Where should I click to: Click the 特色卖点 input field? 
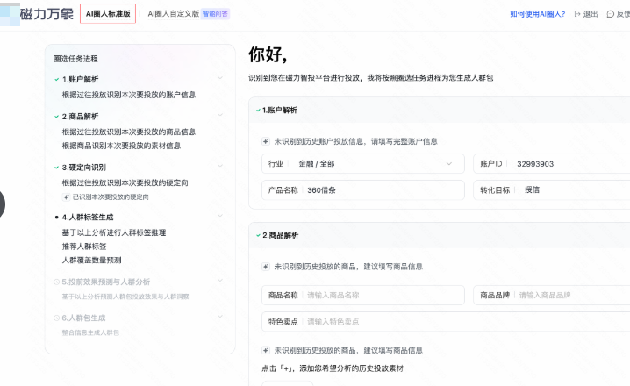point(446,322)
